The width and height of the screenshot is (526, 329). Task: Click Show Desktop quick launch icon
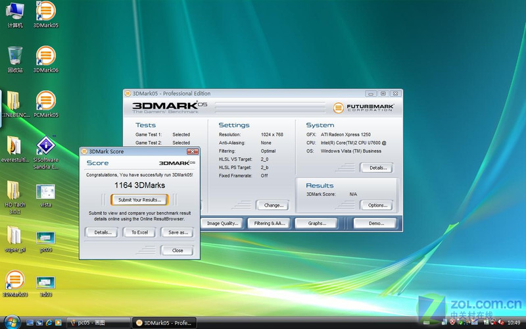(30, 322)
